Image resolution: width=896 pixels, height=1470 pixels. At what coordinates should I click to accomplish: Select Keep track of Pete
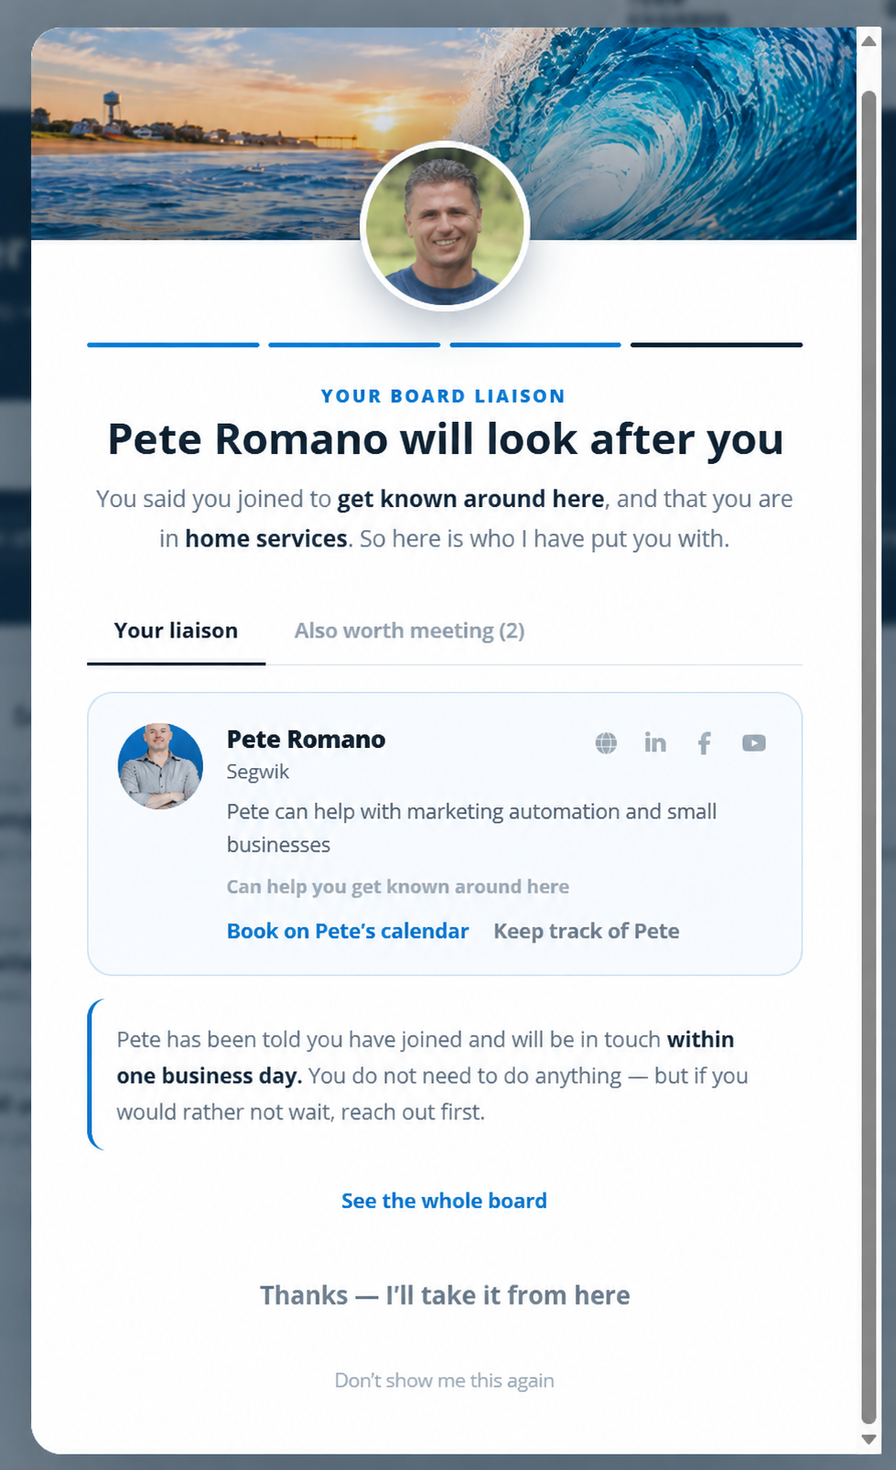tap(587, 931)
